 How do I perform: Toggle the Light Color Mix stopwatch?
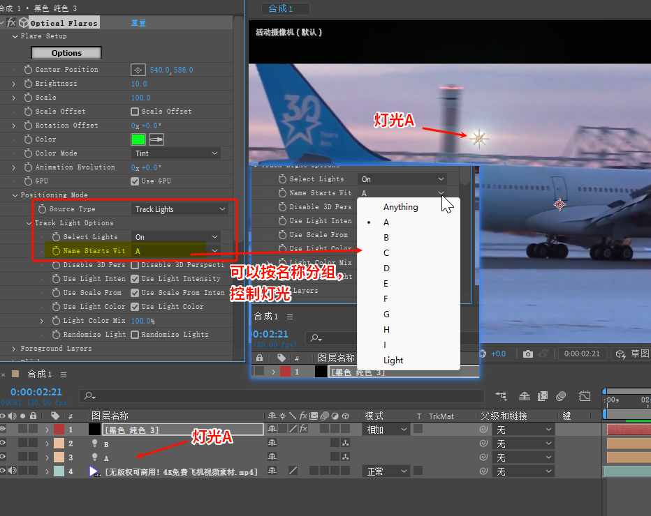click(56, 320)
